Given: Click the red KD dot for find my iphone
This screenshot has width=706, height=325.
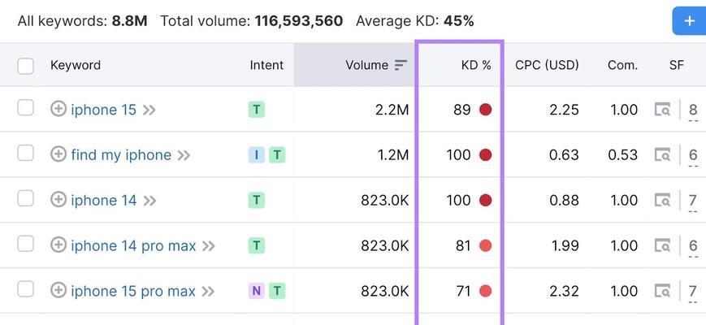Looking at the screenshot, I should point(485,155).
